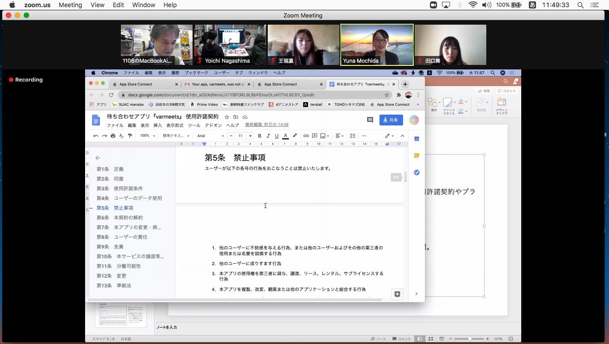
Task: Open the Google Calendar side panel icon
Action: (416, 139)
